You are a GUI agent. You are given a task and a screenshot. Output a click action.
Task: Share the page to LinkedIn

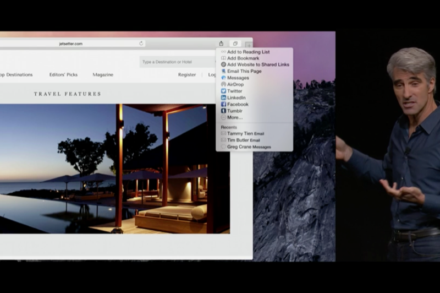point(236,97)
